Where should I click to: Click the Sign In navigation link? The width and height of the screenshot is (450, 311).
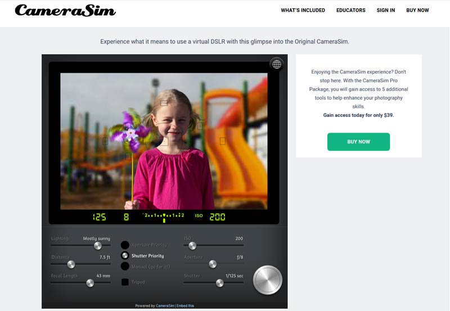click(385, 10)
